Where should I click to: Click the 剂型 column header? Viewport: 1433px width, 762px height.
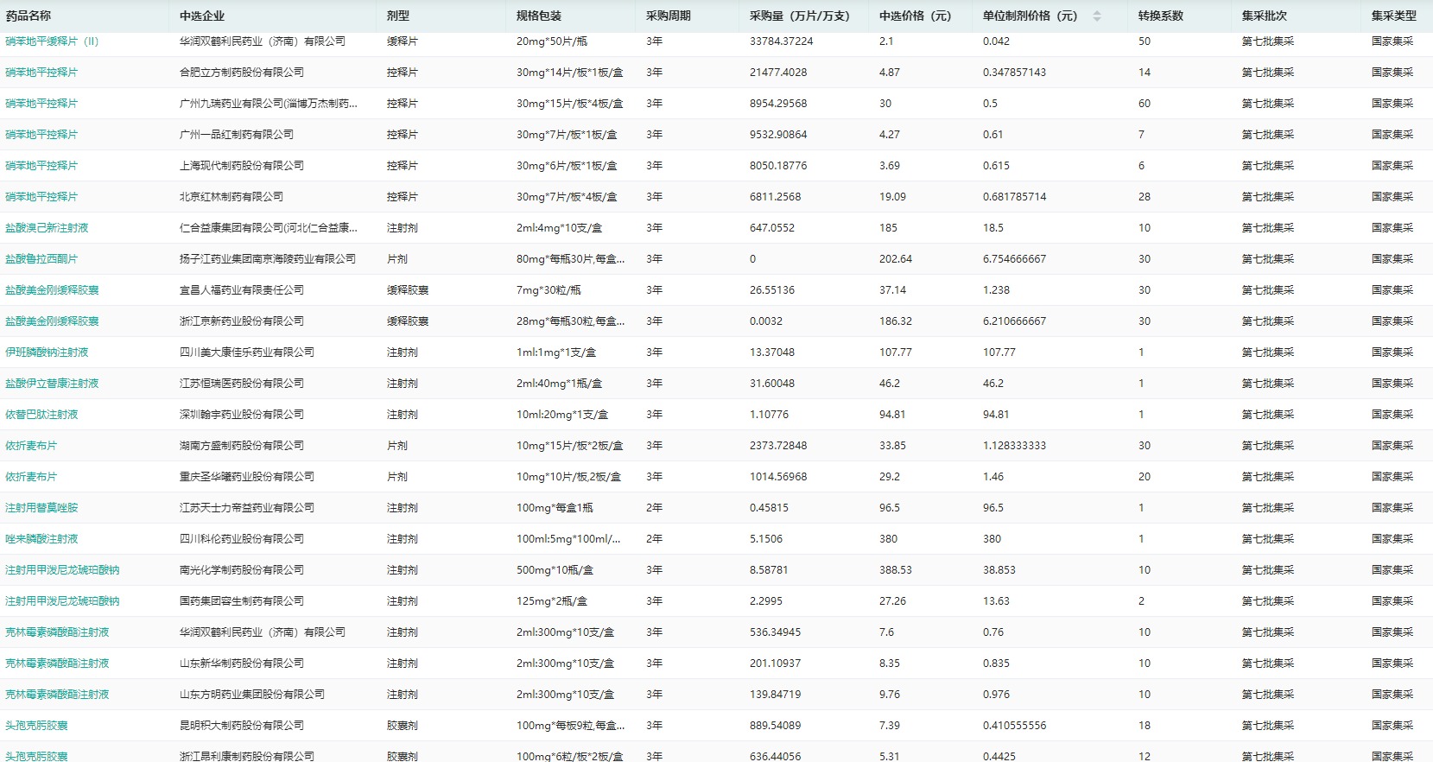coord(398,16)
